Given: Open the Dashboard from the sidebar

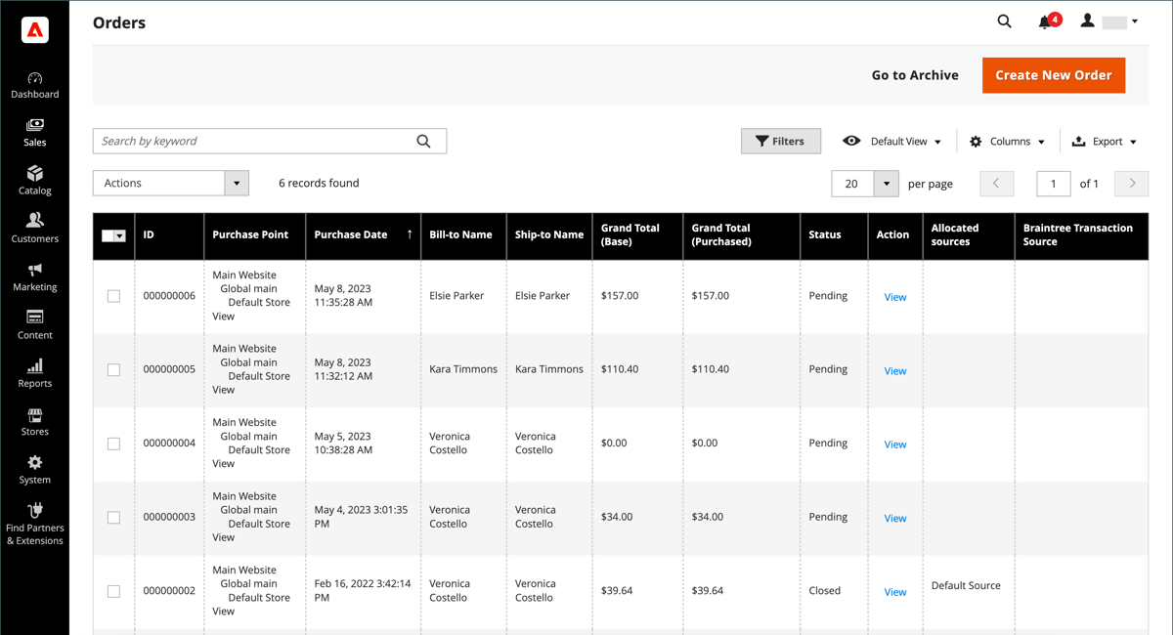Looking at the screenshot, I should pyautogui.click(x=34, y=84).
